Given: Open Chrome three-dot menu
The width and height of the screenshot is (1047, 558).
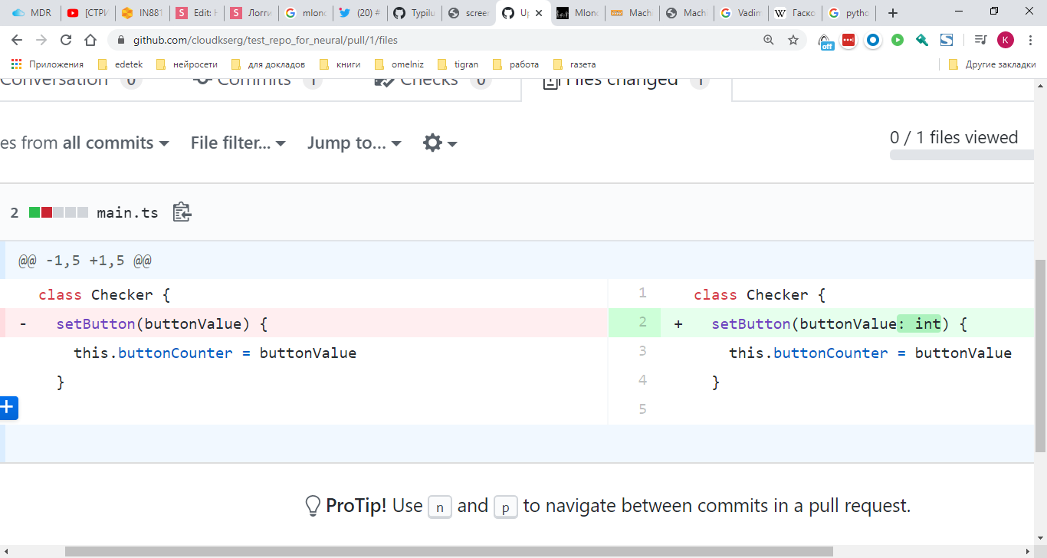Looking at the screenshot, I should point(1031,40).
